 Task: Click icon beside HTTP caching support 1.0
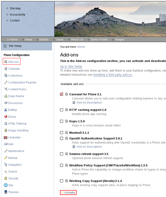tap(66, 110)
